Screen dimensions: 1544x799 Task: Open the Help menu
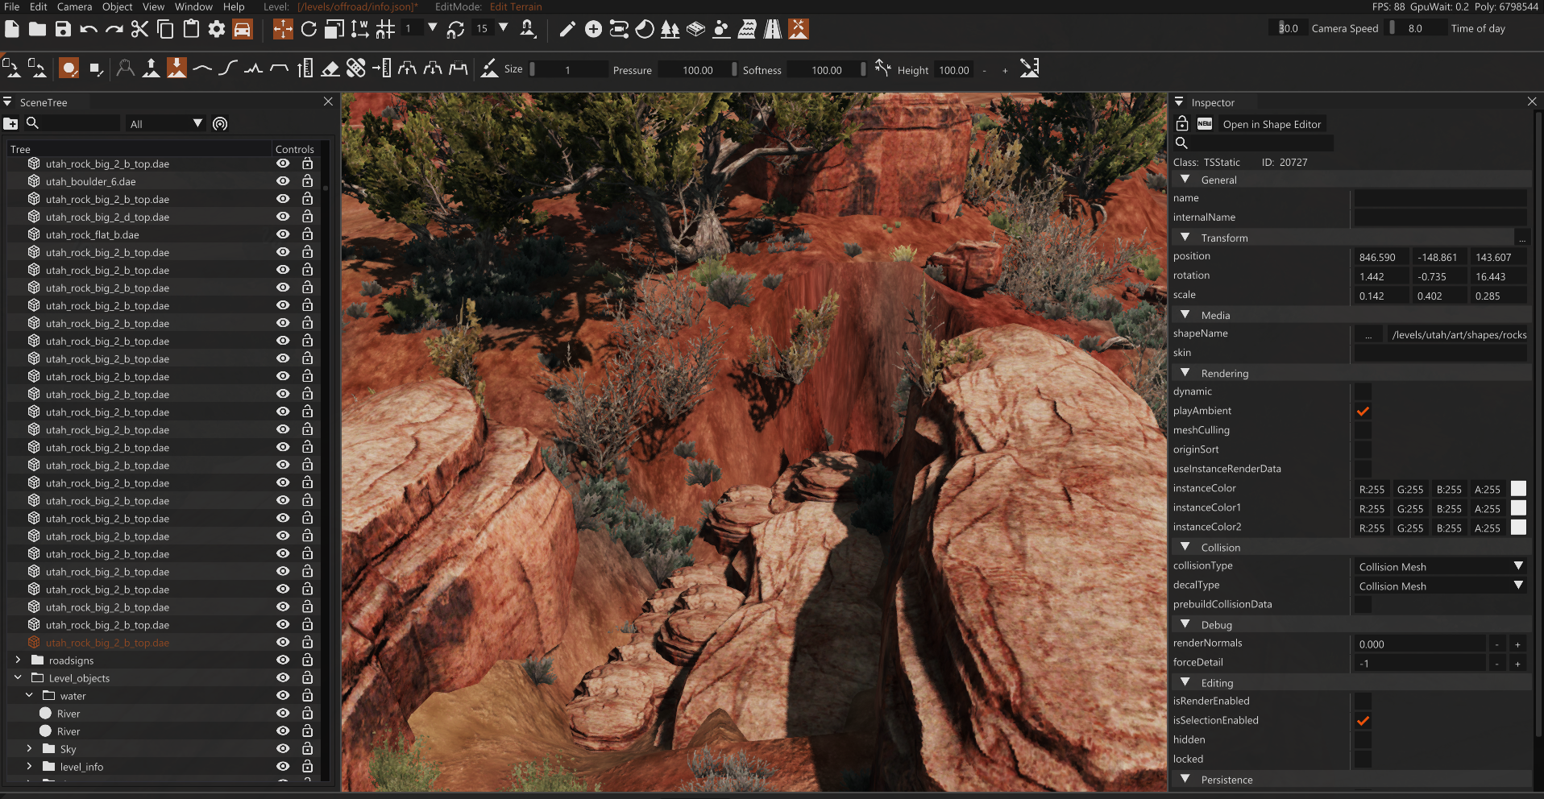tap(234, 6)
